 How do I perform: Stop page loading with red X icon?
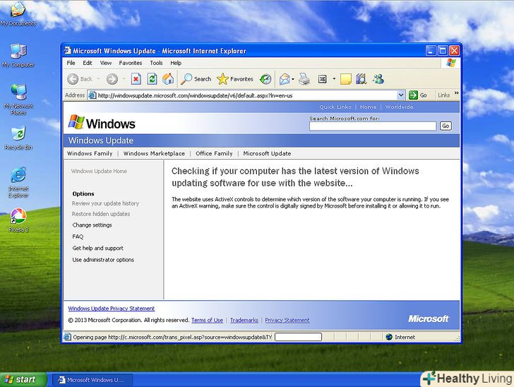[136, 79]
